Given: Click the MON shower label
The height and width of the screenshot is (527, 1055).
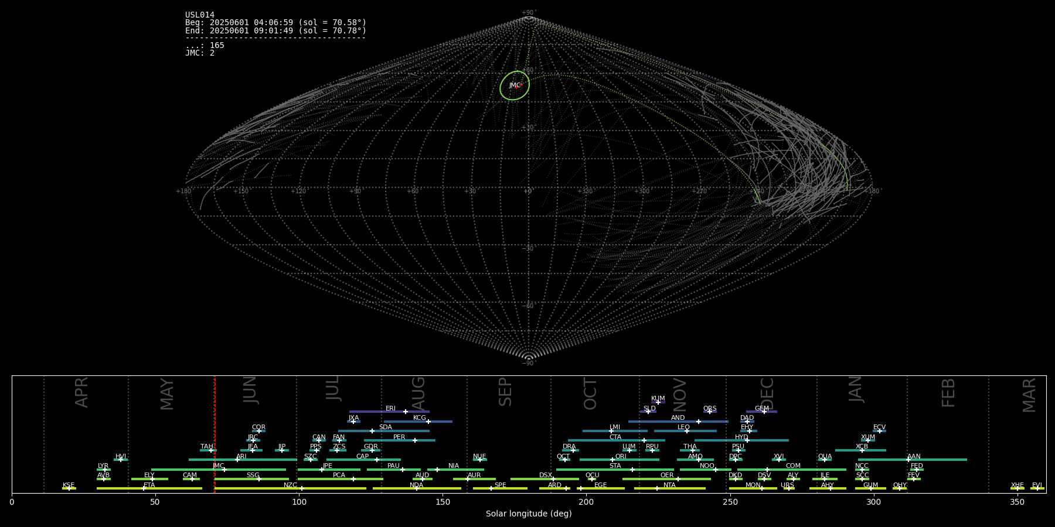Looking at the screenshot, I should (753, 485).
